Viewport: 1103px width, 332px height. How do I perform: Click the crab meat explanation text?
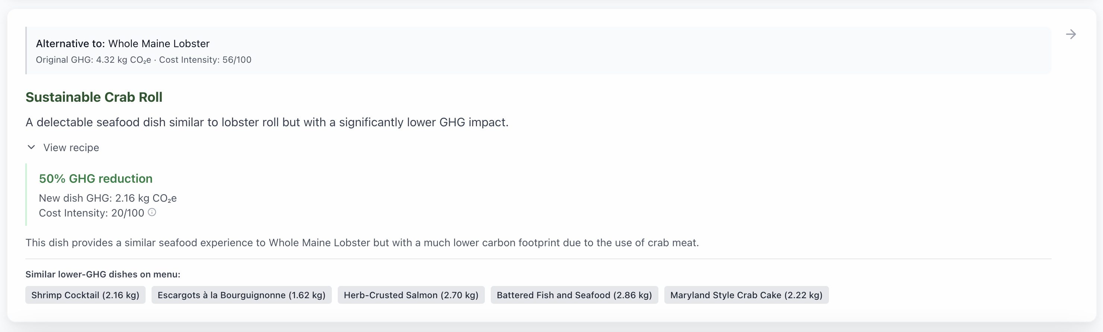(362, 243)
